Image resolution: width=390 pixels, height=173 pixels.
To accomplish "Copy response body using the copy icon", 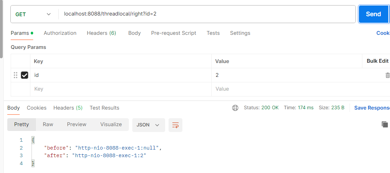I will click(x=385, y=124).
